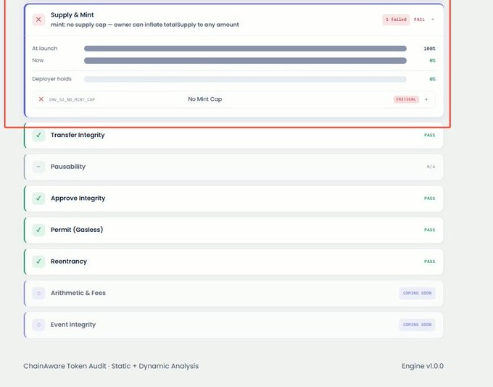Click the circle icon beside Event Integrity
The image size is (493, 387).
pyautogui.click(x=38, y=325)
